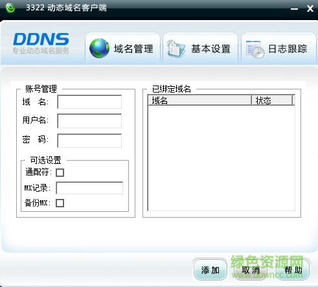
Task: Click the green app icon in title bar
Action: 10,8
